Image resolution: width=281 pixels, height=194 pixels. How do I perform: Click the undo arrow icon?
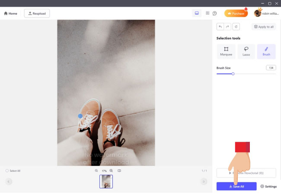tap(220, 27)
